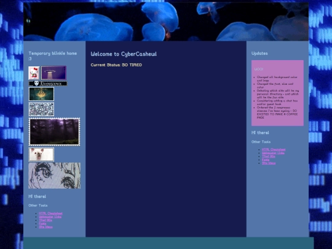The image size is (332, 249).
Task: Open Fonts link in right sidebar
Action: click(266, 160)
